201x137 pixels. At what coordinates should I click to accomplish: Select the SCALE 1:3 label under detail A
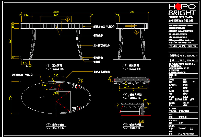(x=135, y=98)
